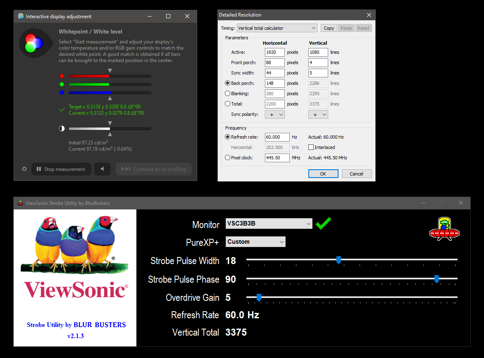The width and height of the screenshot is (484, 358).
Task: Click the green check beside the Target values
Action: tap(62, 109)
